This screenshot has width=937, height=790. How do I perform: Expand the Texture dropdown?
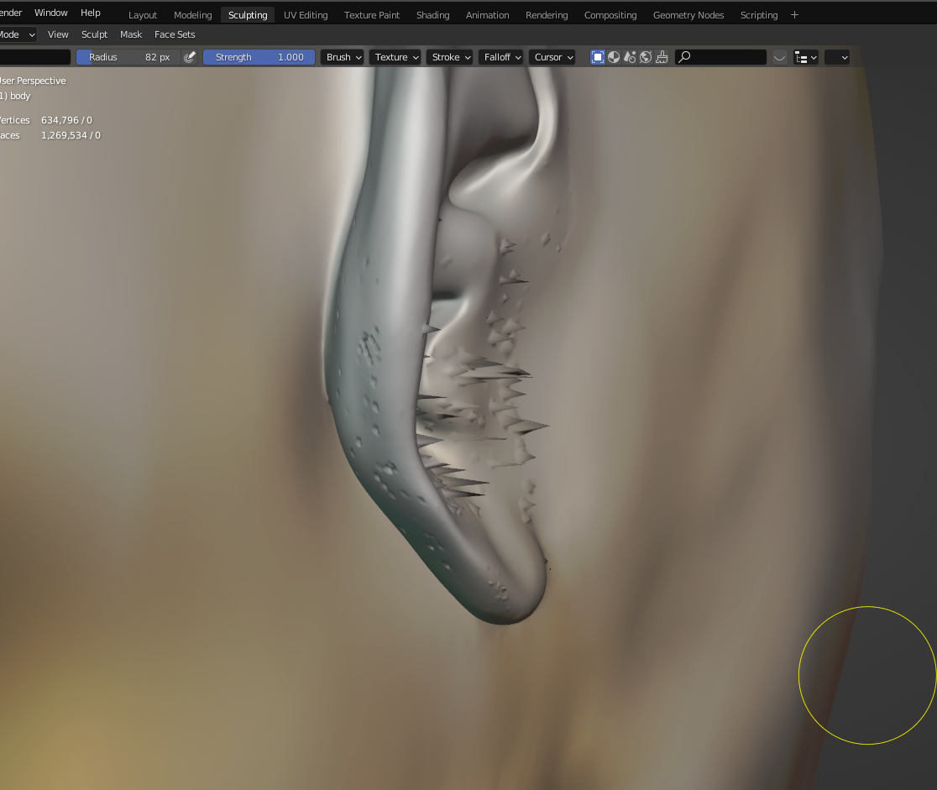pos(395,57)
